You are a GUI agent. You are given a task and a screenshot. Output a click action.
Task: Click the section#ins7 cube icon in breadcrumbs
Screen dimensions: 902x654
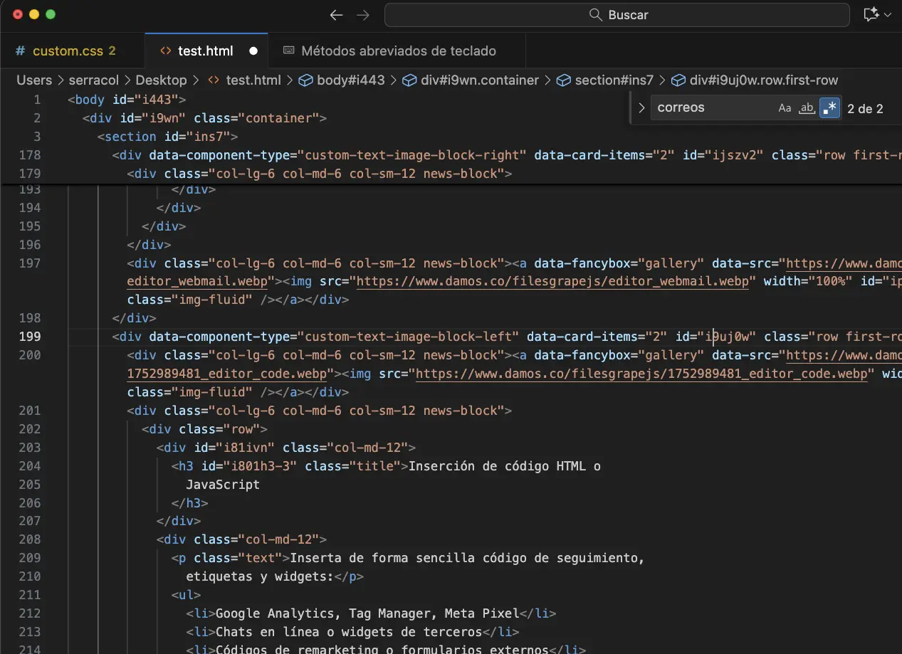[x=564, y=80]
